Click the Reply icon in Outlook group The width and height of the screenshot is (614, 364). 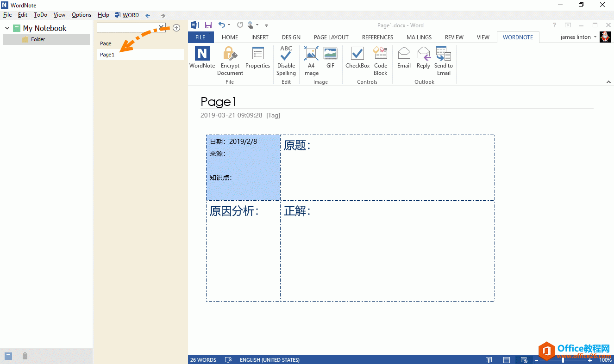click(423, 54)
